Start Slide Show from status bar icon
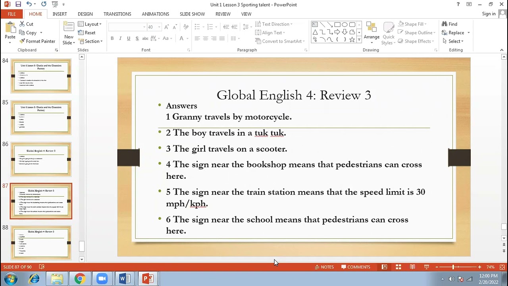 [426, 267]
